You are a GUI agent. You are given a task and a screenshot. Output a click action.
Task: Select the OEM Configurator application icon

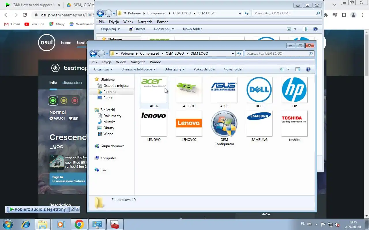[x=224, y=128]
